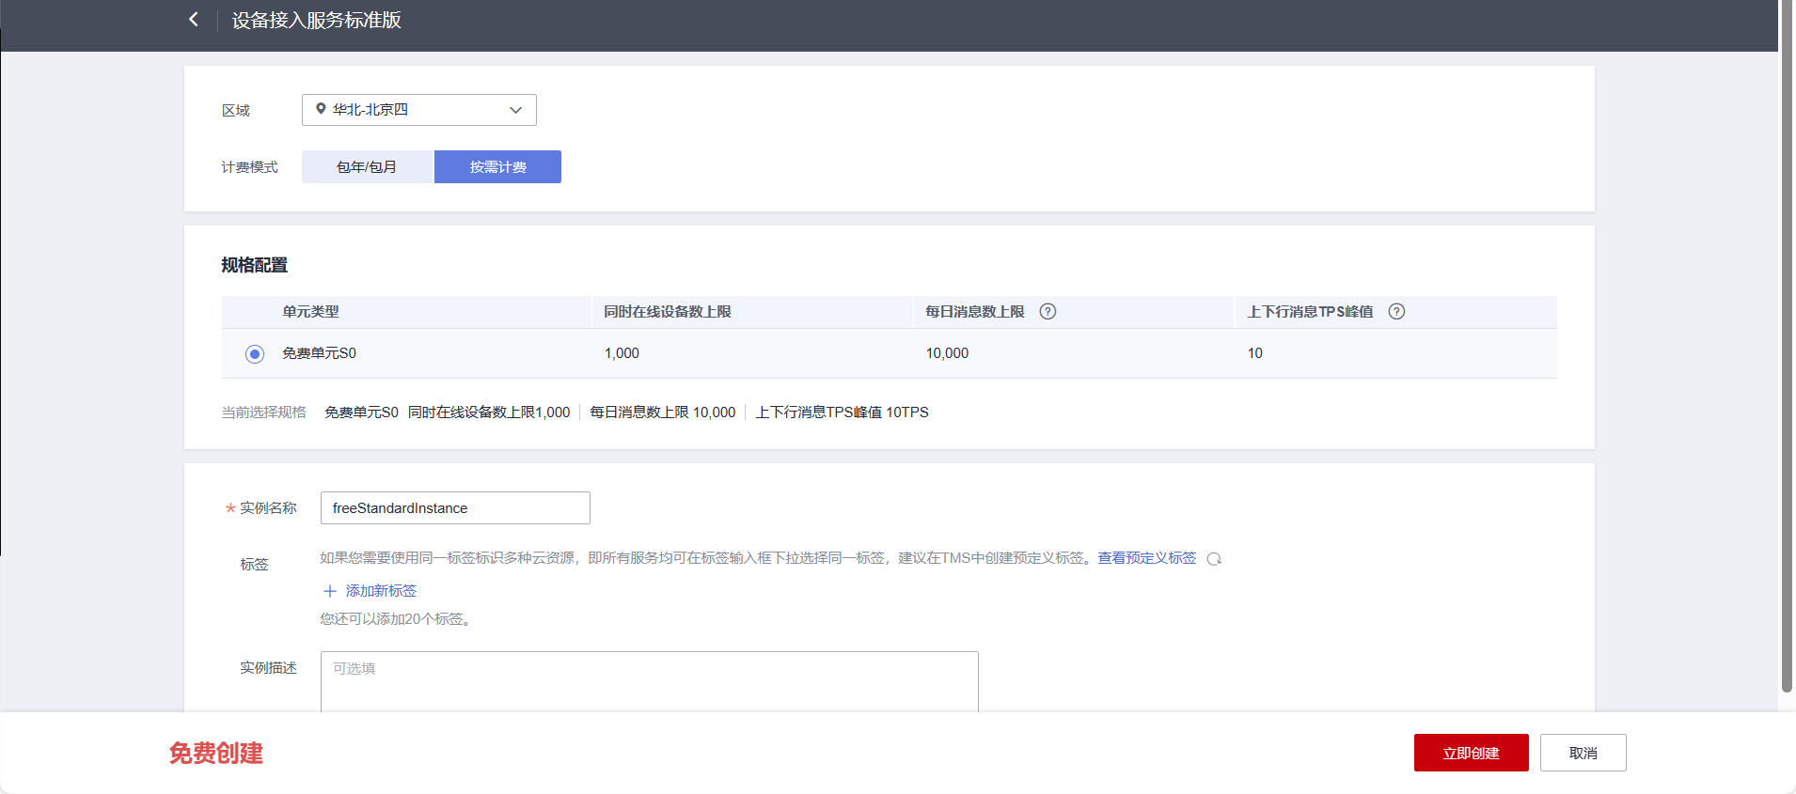The height and width of the screenshot is (794, 1796).
Task: Click the 同时在线设备数上限 column header
Action: [x=668, y=312]
